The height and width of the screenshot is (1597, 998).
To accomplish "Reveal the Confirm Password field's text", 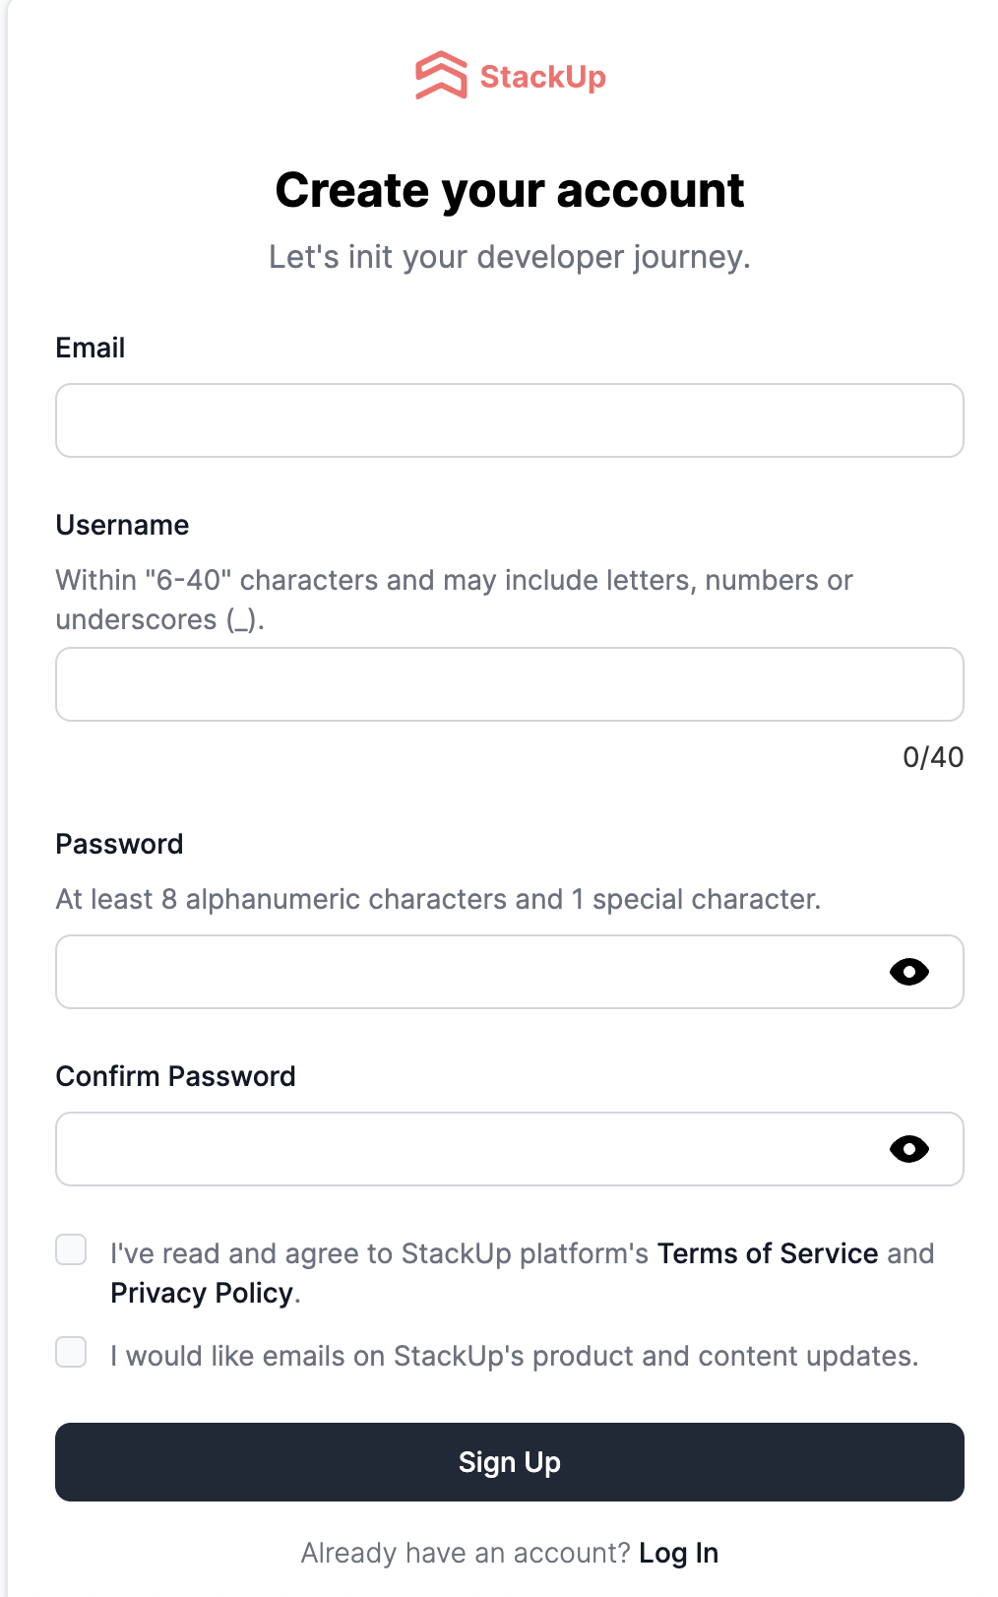I will (x=908, y=1149).
